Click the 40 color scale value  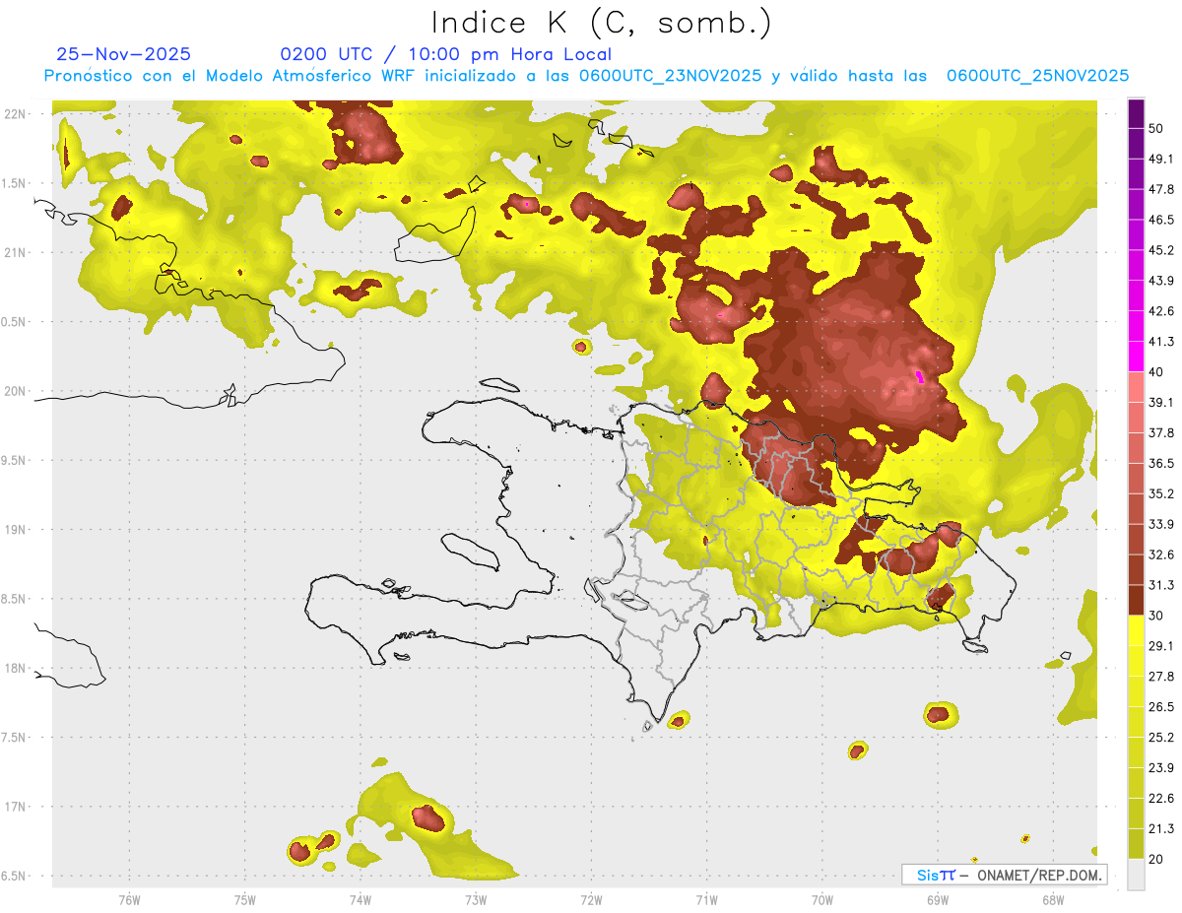[x=1156, y=371]
